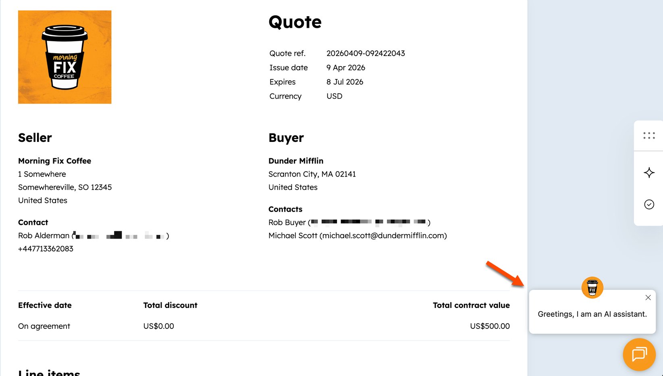Click the currency value USD

click(x=334, y=96)
